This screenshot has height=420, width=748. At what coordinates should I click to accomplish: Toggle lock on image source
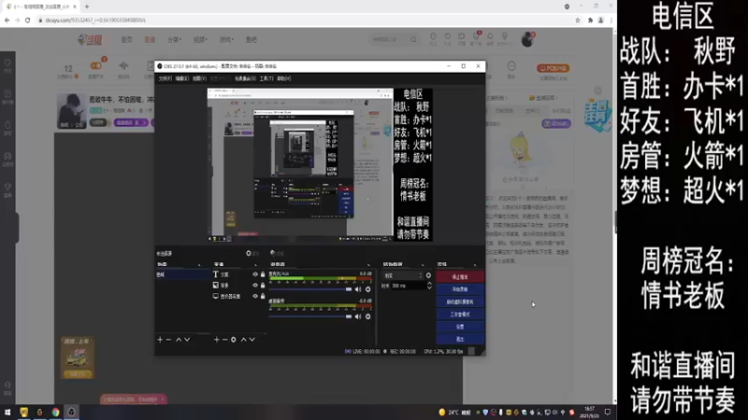click(x=263, y=286)
